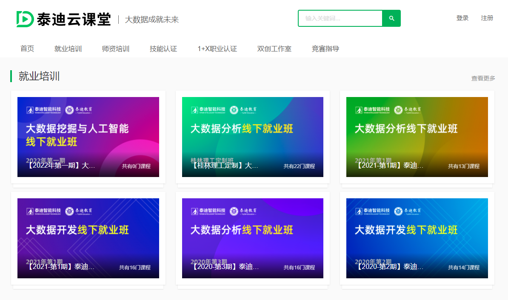508x300 pixels.
Task: Click 大数据成就未来 slogan text
Action: point(151,20)
